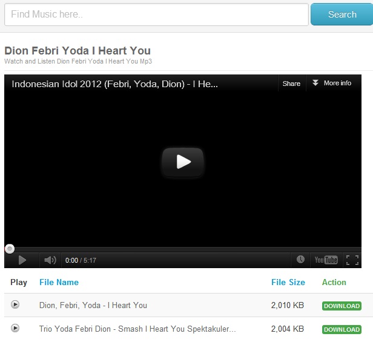373x345 pixels.
Task: Click the Watch and Listen subtitle text
Action: click(78, 61)
